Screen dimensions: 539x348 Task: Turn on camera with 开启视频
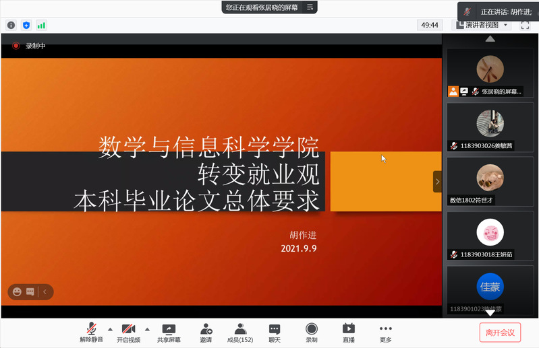128,332
